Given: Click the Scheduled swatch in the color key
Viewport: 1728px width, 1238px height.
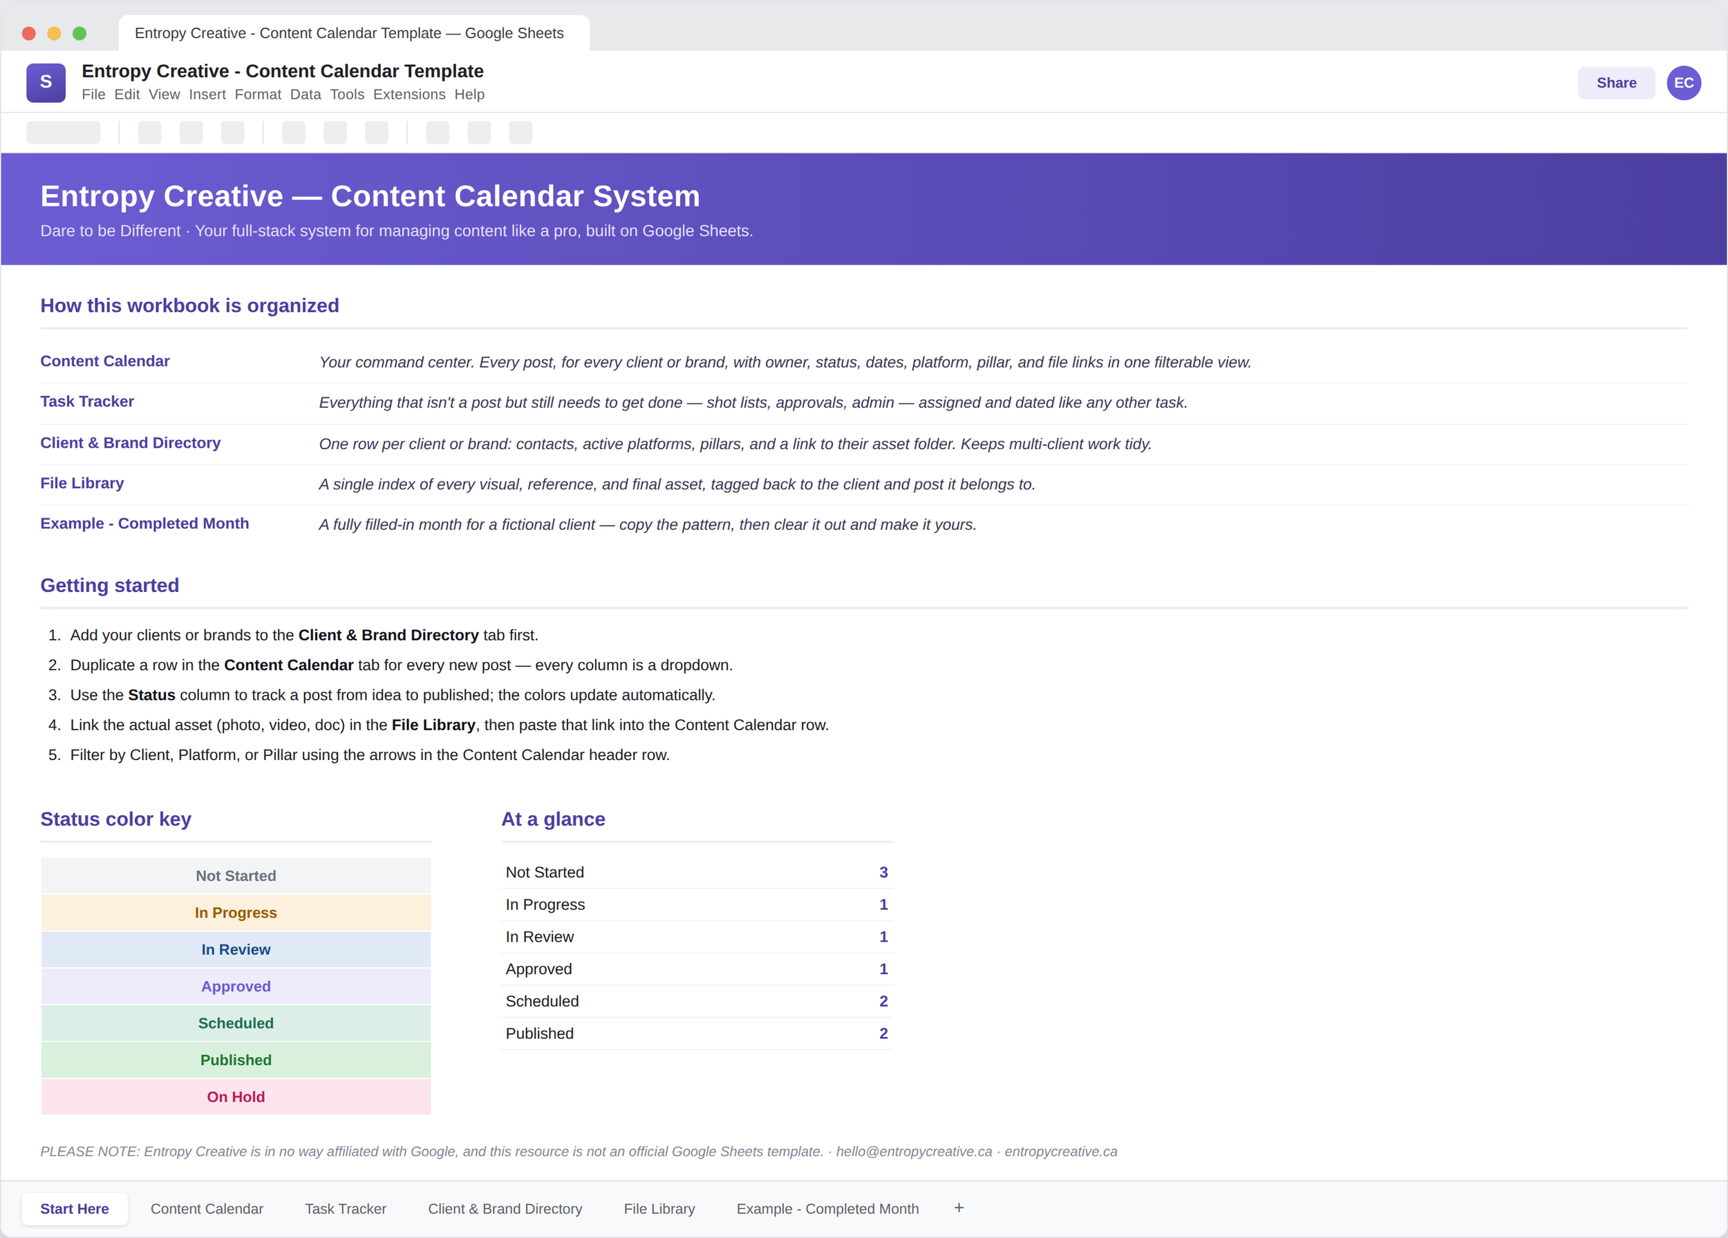Looking at the screenshot, I should tap(236, 1023).
